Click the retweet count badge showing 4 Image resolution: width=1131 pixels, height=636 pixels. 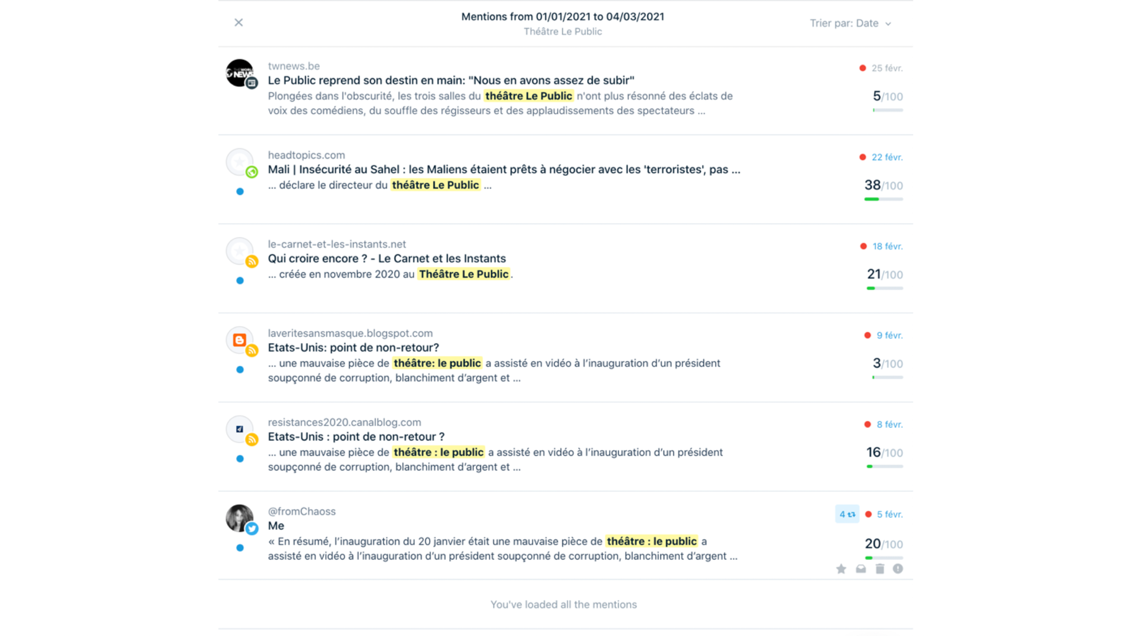[847, 514]
